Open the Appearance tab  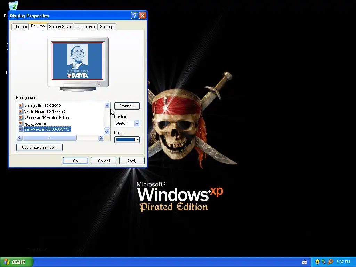click(86, 26)
